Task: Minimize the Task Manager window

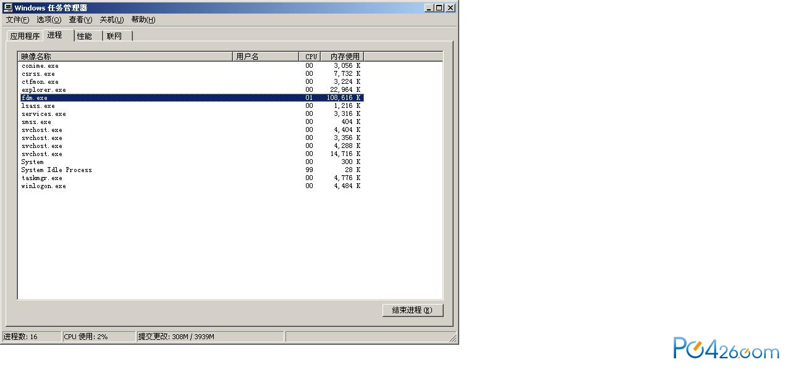Action: pos(429,8)
